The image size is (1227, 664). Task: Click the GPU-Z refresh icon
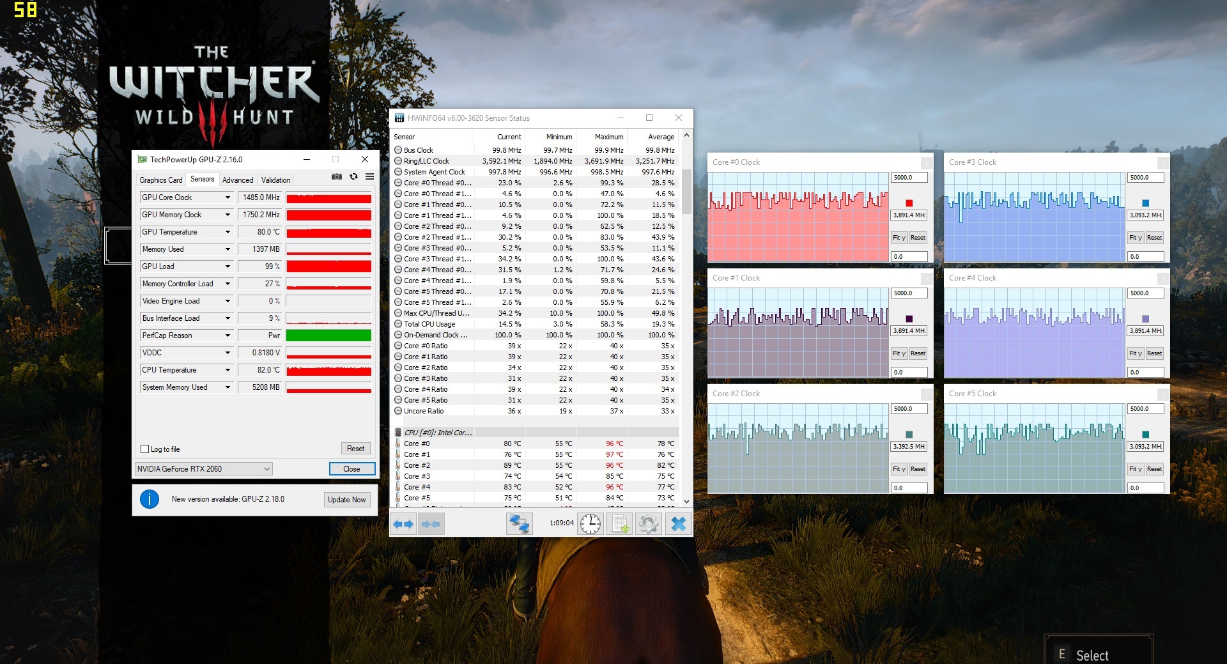click(353, 176)
